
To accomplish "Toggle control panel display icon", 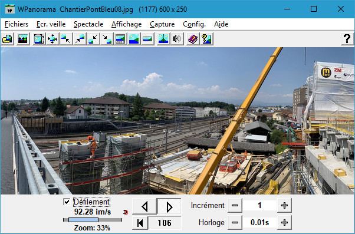I will point(120,39).
